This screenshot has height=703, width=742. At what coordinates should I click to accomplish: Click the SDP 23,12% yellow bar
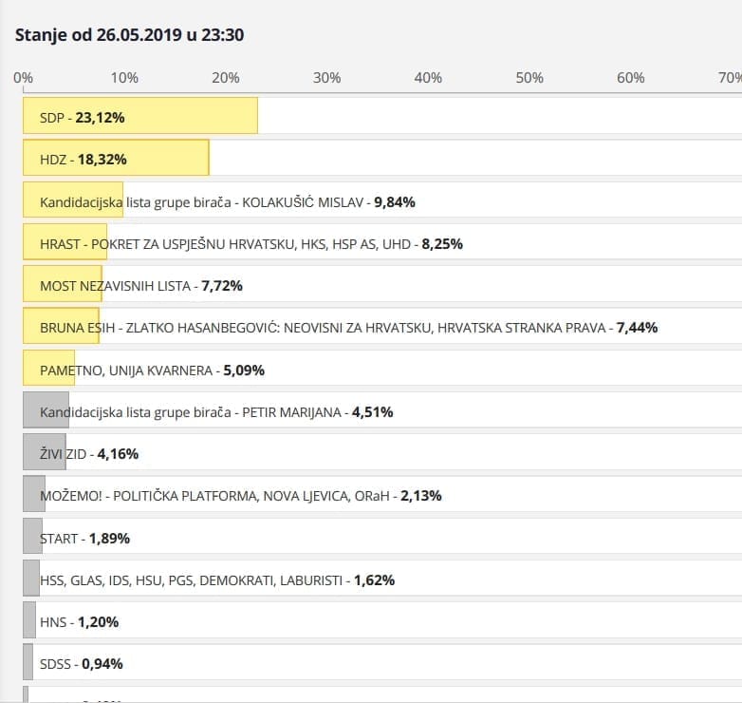click(140, 116)
